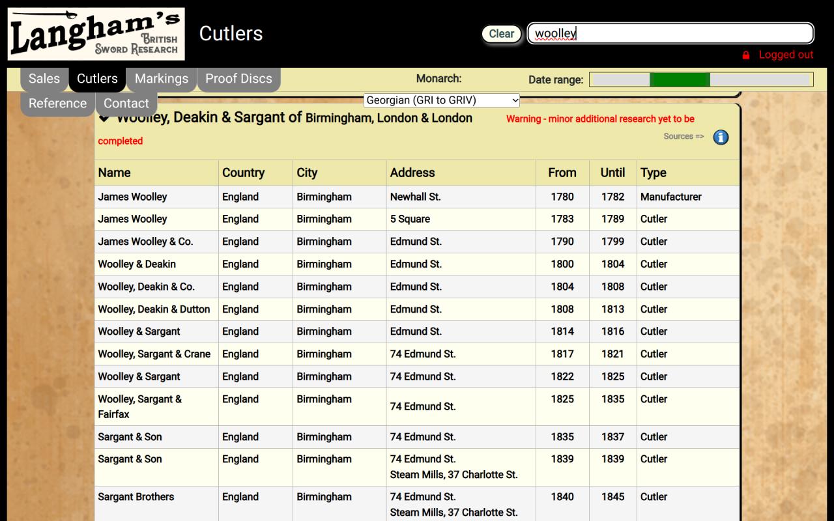
Task: Click the 1817 From year cell
Action: click(x=562, y=354)
